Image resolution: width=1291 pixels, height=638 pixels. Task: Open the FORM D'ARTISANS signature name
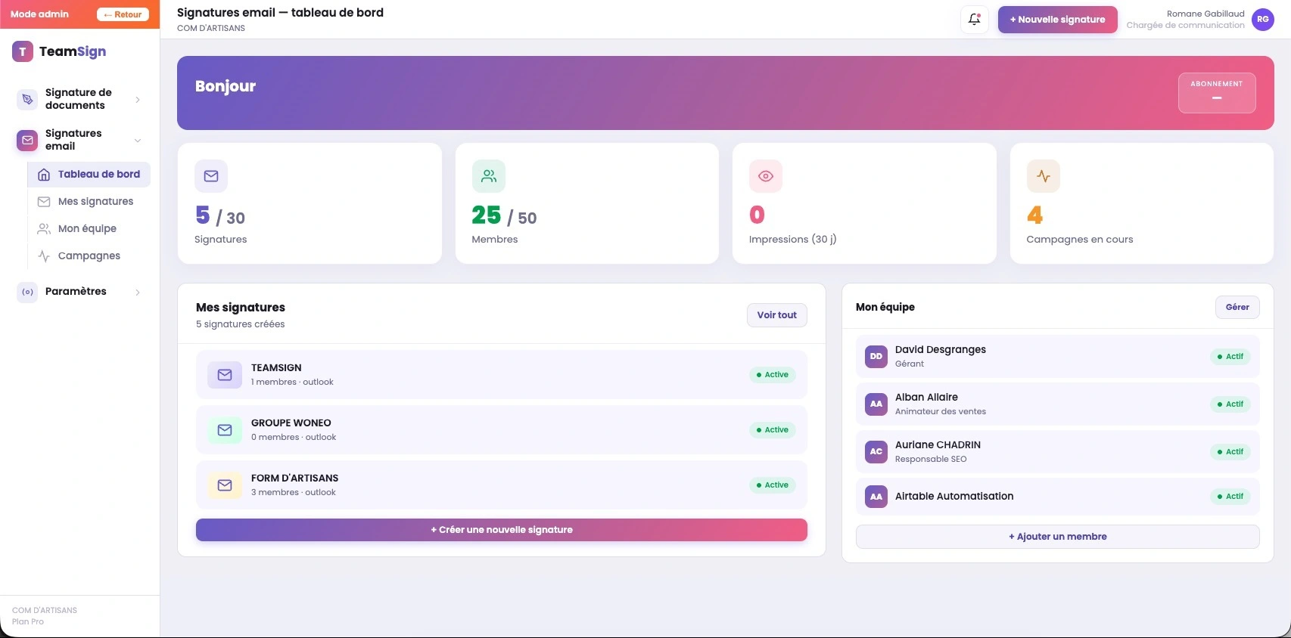point(295,478)
